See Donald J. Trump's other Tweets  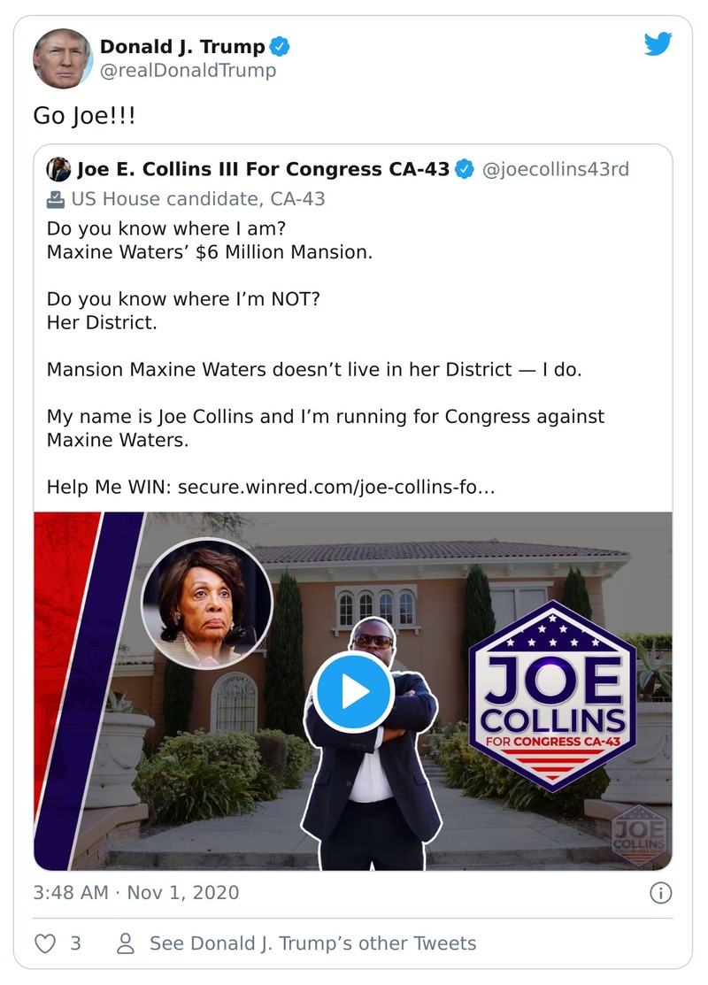pos(313,943)
